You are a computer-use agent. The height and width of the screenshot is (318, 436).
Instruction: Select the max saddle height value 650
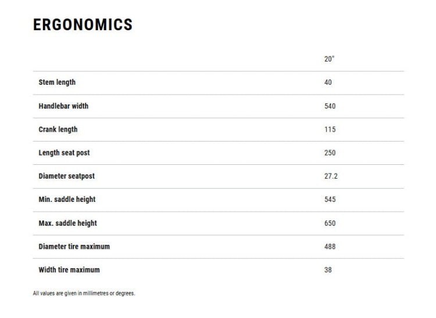[x=330, y=223]
